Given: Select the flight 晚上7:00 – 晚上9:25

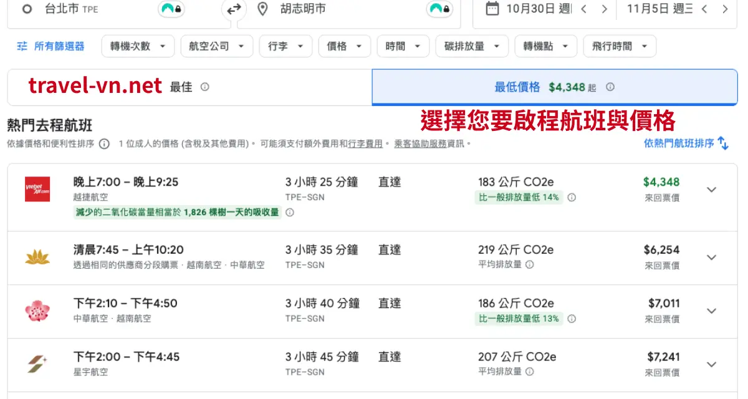Looking at the screenshot, I should (x=372, y=198).
